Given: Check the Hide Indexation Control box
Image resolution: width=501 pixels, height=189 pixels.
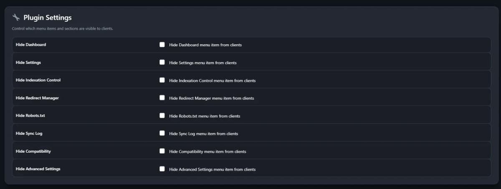Looking at the screenshot, I should tap(162, 80).
